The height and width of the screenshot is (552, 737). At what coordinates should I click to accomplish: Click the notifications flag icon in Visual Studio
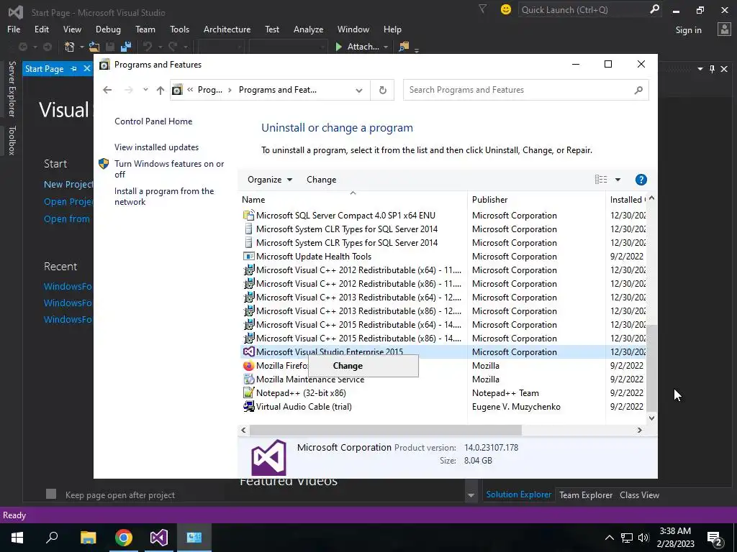[x=483, y=9]
